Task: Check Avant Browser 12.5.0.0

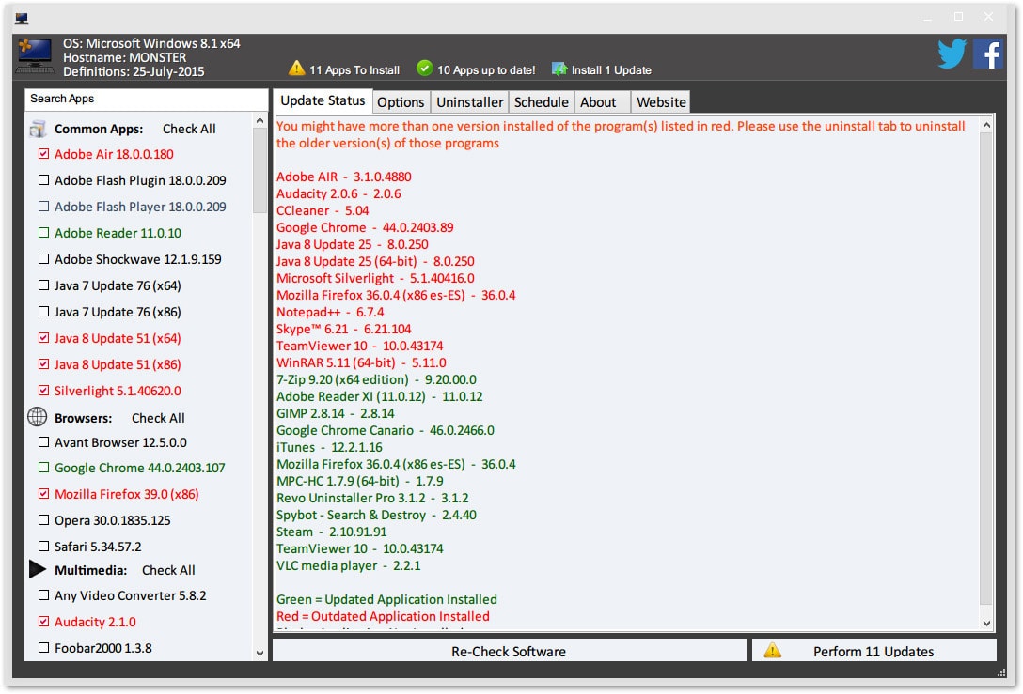Action: click(43, 441)
